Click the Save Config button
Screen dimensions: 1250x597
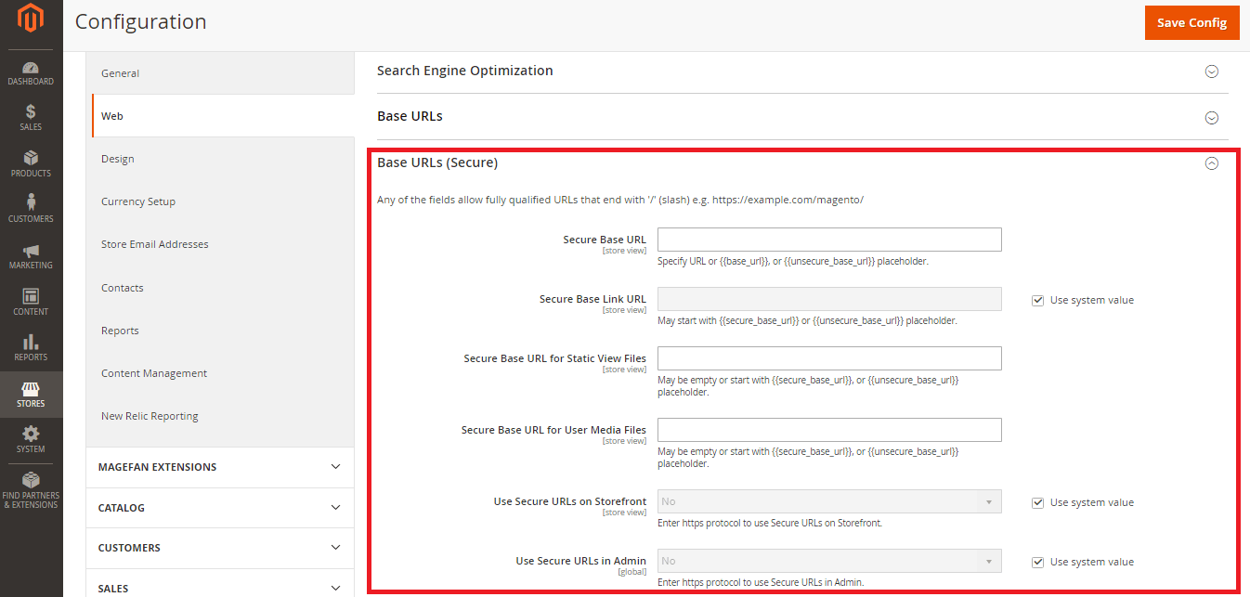(x=1191, y=23)
